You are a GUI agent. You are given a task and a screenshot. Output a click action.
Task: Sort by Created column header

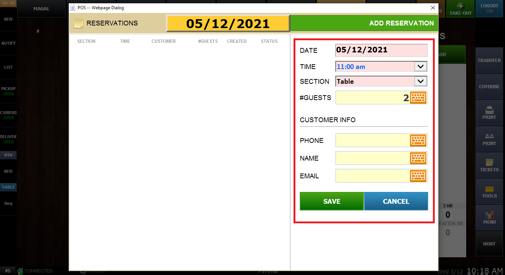click(237, 41)
